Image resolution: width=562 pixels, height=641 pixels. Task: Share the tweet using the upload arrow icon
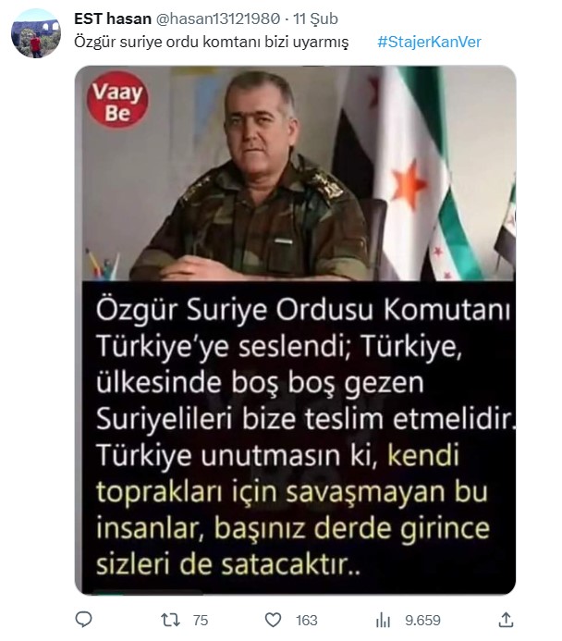[x=506, y=620]
